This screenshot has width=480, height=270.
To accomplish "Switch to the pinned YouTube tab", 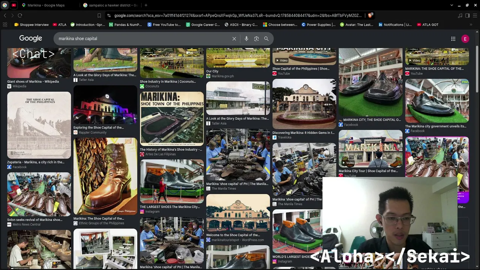I will (x=14, y=5).
